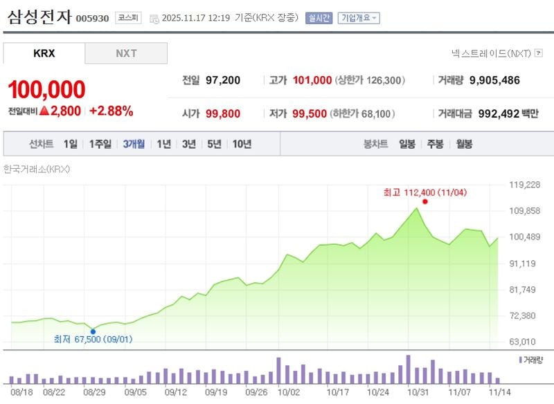This screenshot has width=554, height=404.
Task: Select the KRX tab
Action: 43,52
